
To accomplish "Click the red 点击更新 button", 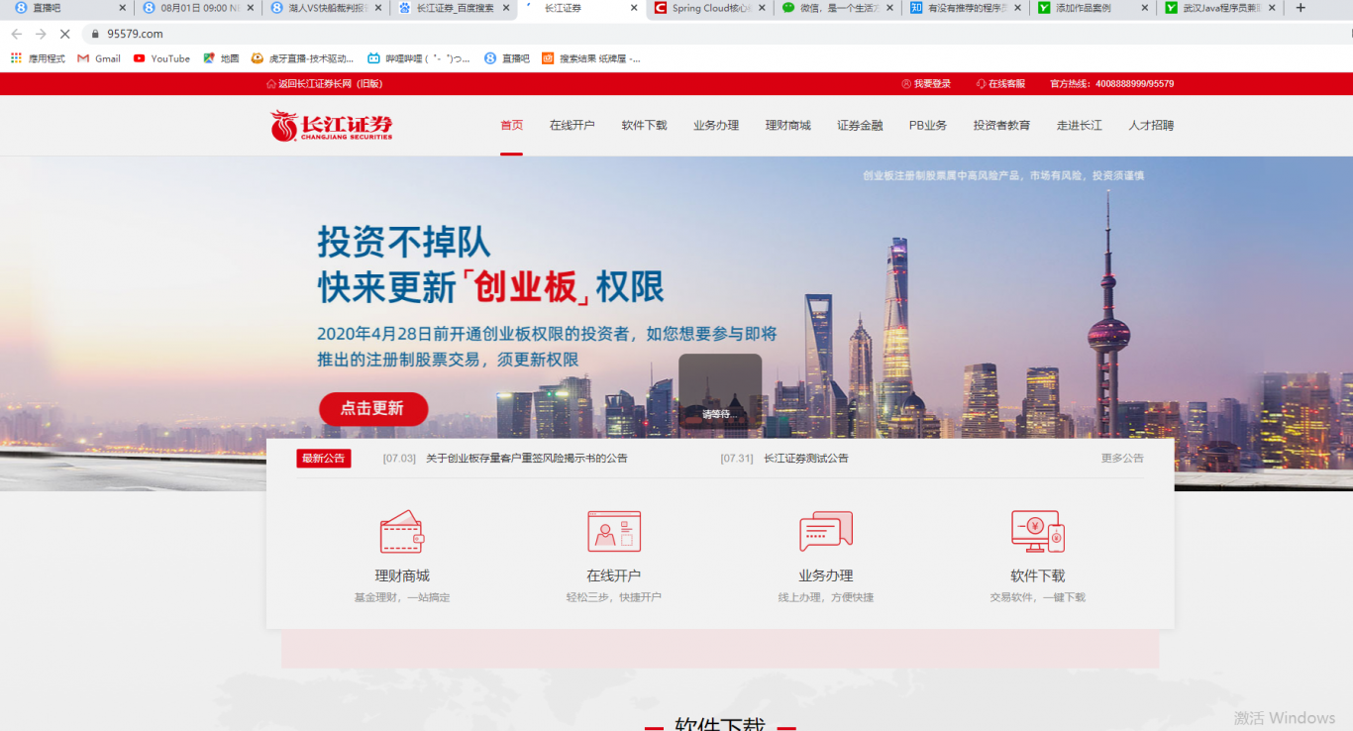I will click(x=373, y=409).
